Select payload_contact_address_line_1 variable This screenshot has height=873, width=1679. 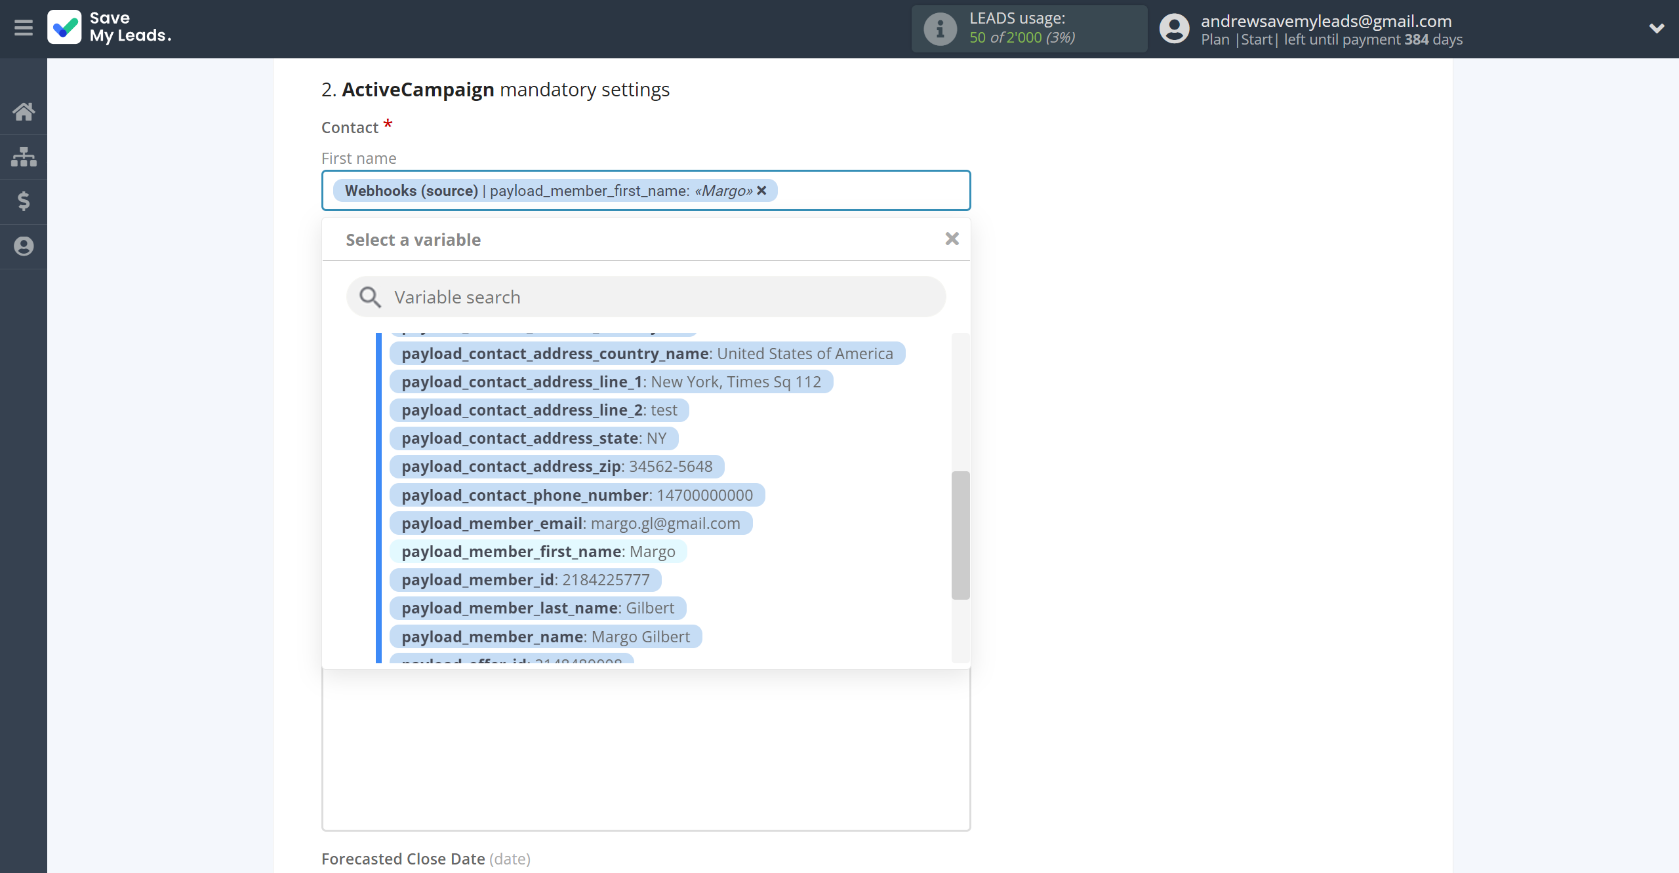[611, 382]
